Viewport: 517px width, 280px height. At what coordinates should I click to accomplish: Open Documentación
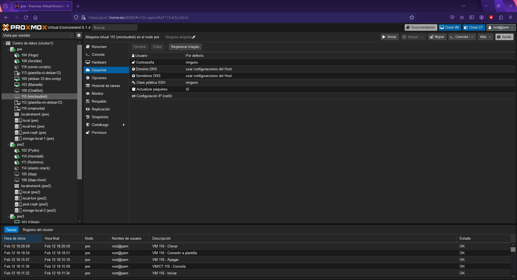tap(421, 27)
